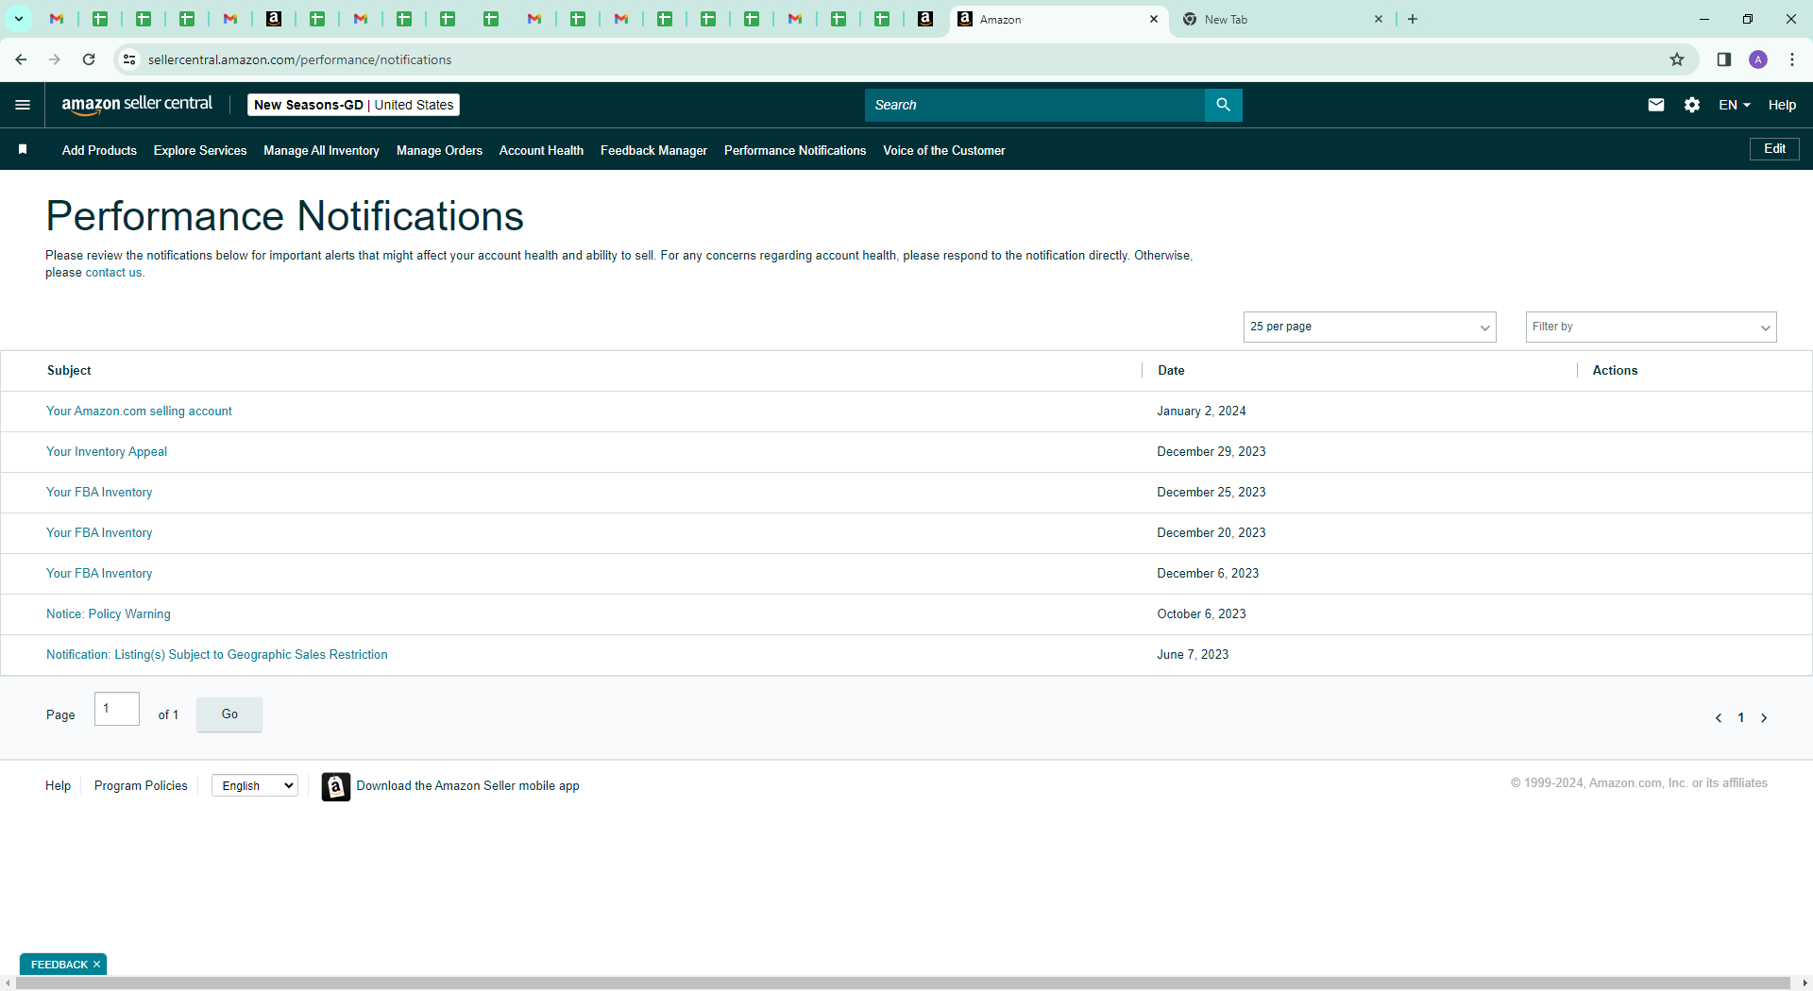Open Your Inventory Appeal notification
This screenshot has width=1813, height=991.
coord(107,452)
